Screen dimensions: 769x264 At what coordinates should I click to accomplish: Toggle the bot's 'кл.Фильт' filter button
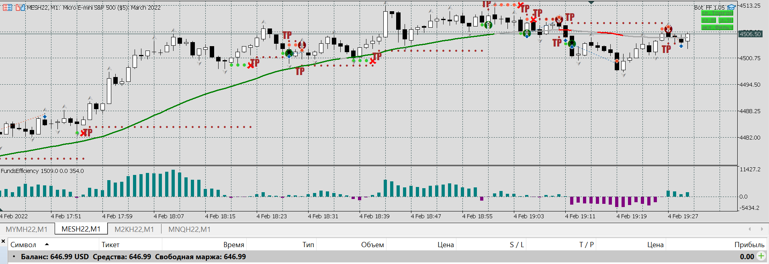click(x=717, y=27)
